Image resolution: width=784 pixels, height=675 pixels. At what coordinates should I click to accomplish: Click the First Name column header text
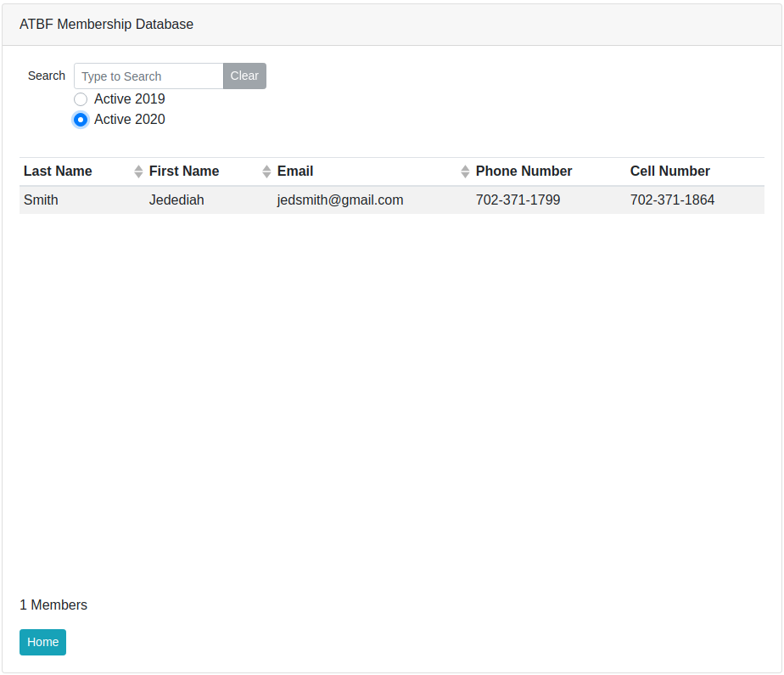pos(184,172)
